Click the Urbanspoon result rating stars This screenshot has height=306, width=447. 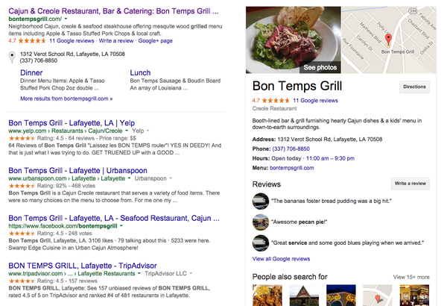[22, 186]
